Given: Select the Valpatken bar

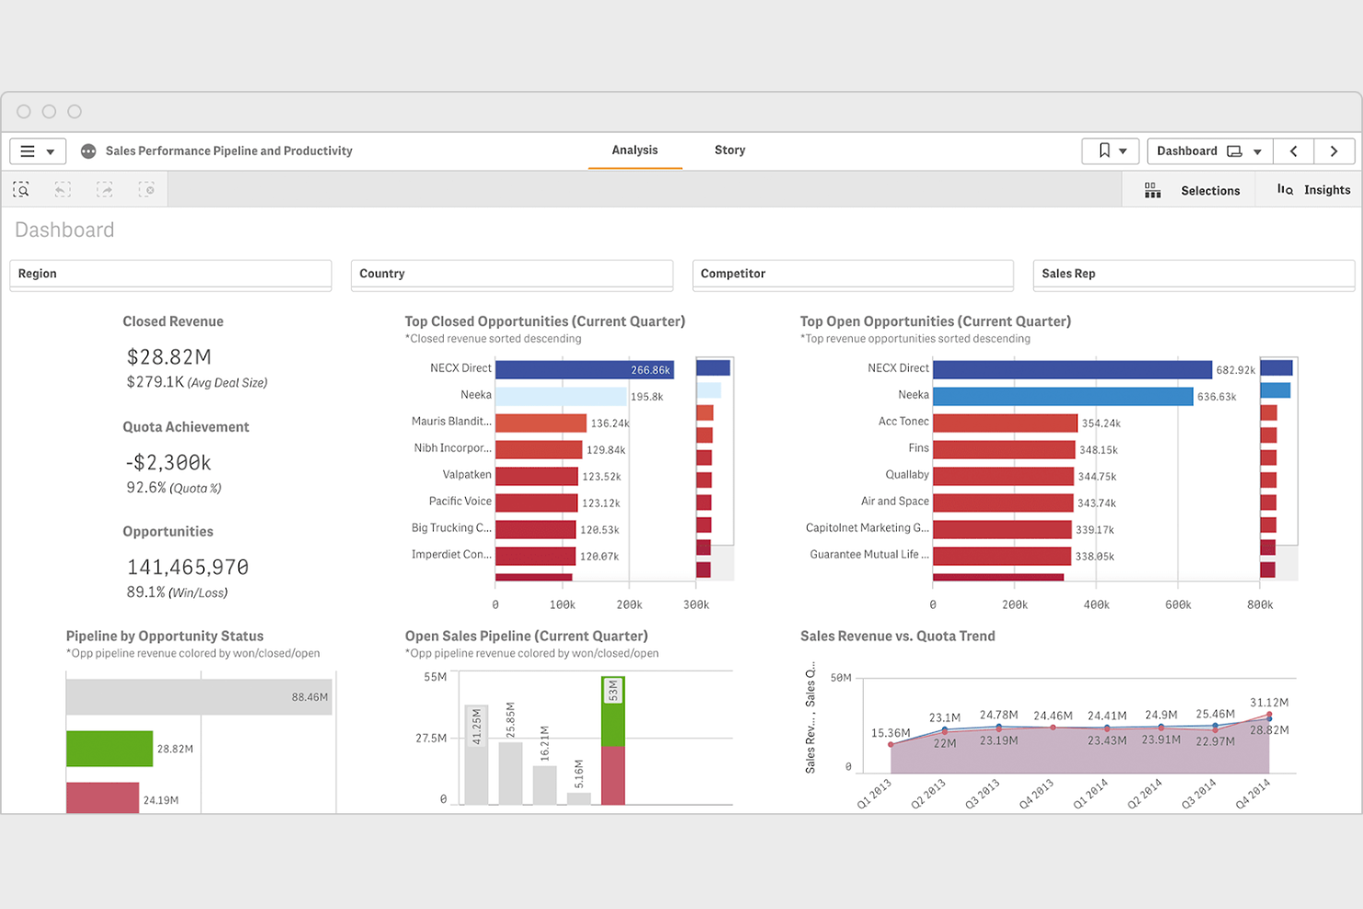Looking at the screenshot, I should tap(537, 476).
